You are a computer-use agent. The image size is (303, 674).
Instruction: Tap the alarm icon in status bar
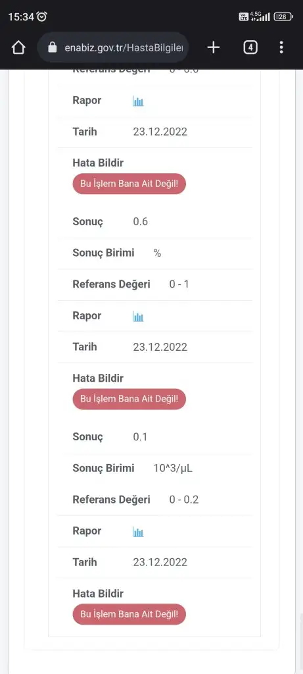[x=42, y=16]
